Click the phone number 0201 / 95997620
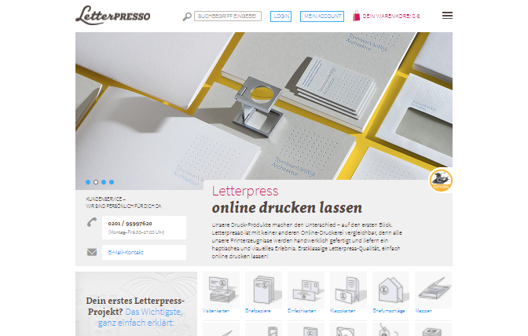 (130, 224)
